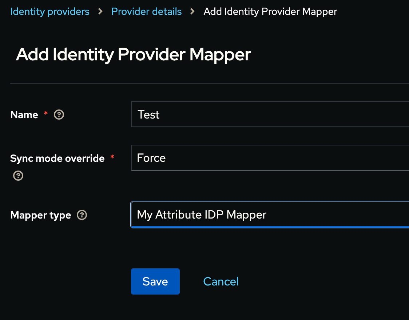Click inside the Name text field

click(255, 114)
